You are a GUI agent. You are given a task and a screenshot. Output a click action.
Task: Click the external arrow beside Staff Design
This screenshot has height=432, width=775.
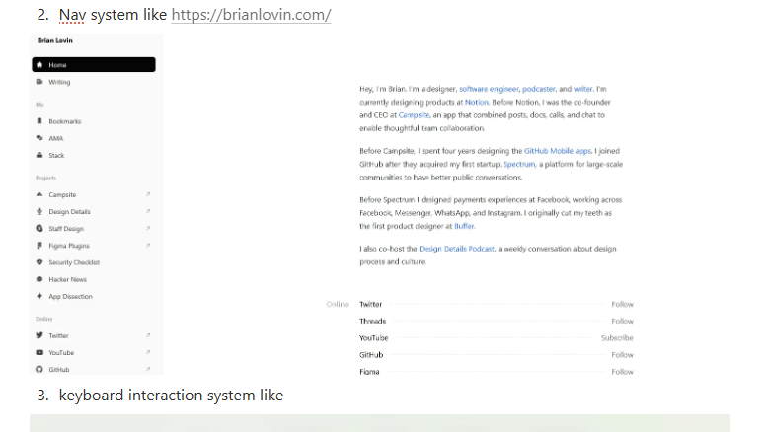(148, 228)
